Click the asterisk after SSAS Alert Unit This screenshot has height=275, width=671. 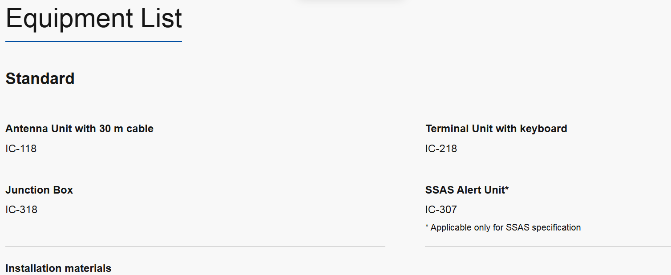pyautogui.click(x=507, y=189)
